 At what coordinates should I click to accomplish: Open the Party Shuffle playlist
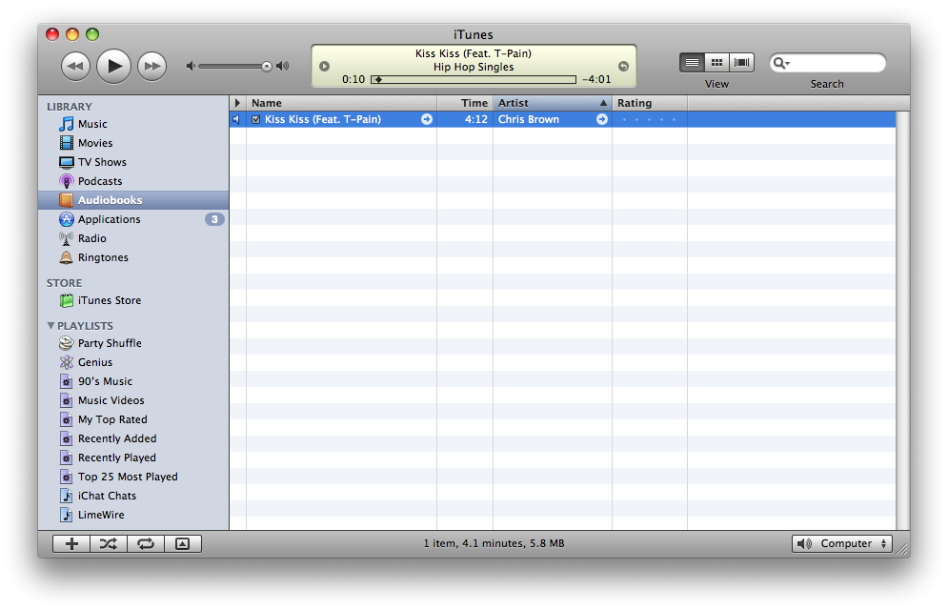110,343
